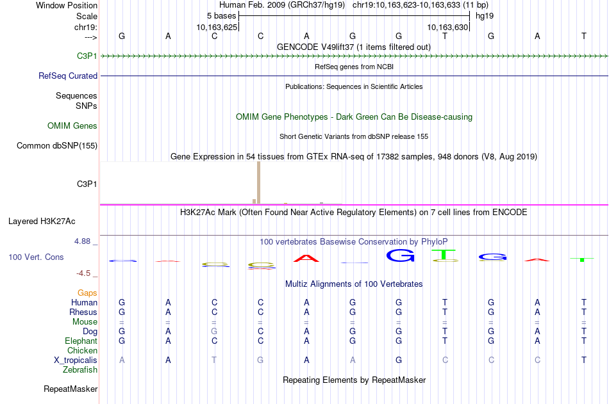Open the OMIM Gene Phenotypes track title
The image size is (609, 404).
354,117
